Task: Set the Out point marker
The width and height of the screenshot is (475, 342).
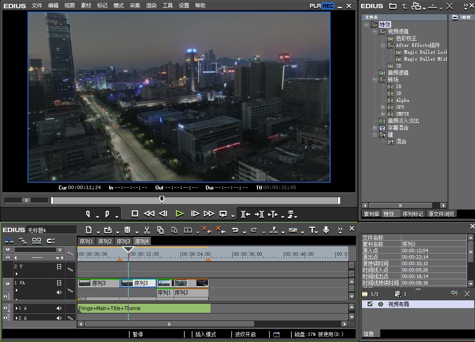Action: (107, 214)
